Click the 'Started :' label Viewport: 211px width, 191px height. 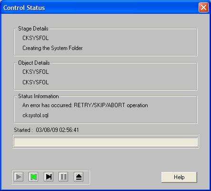[23, 130]
